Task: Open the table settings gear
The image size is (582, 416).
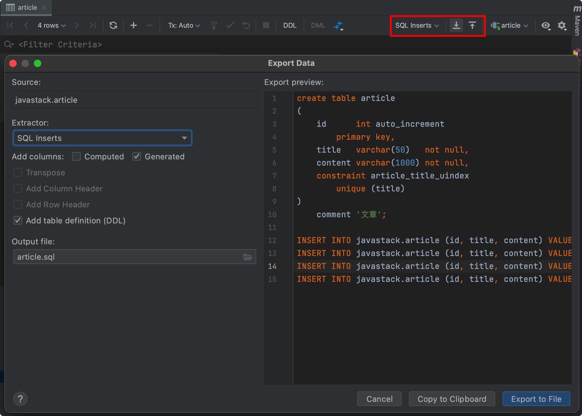Action: (x=562, y=26)
